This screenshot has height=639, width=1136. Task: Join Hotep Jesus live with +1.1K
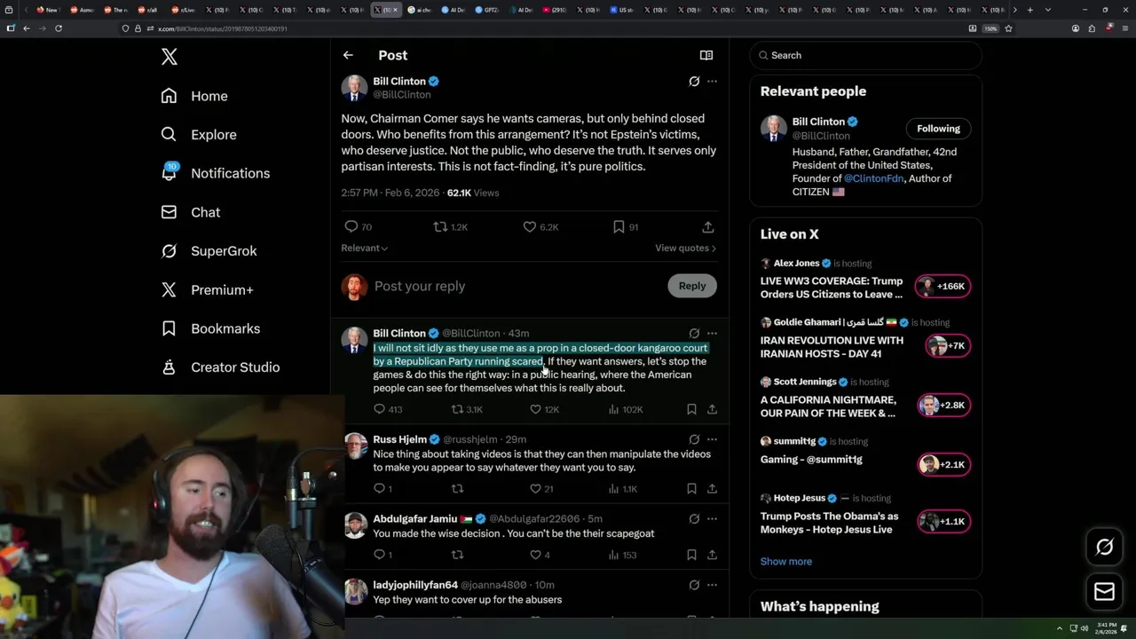(x=944, y=521)
